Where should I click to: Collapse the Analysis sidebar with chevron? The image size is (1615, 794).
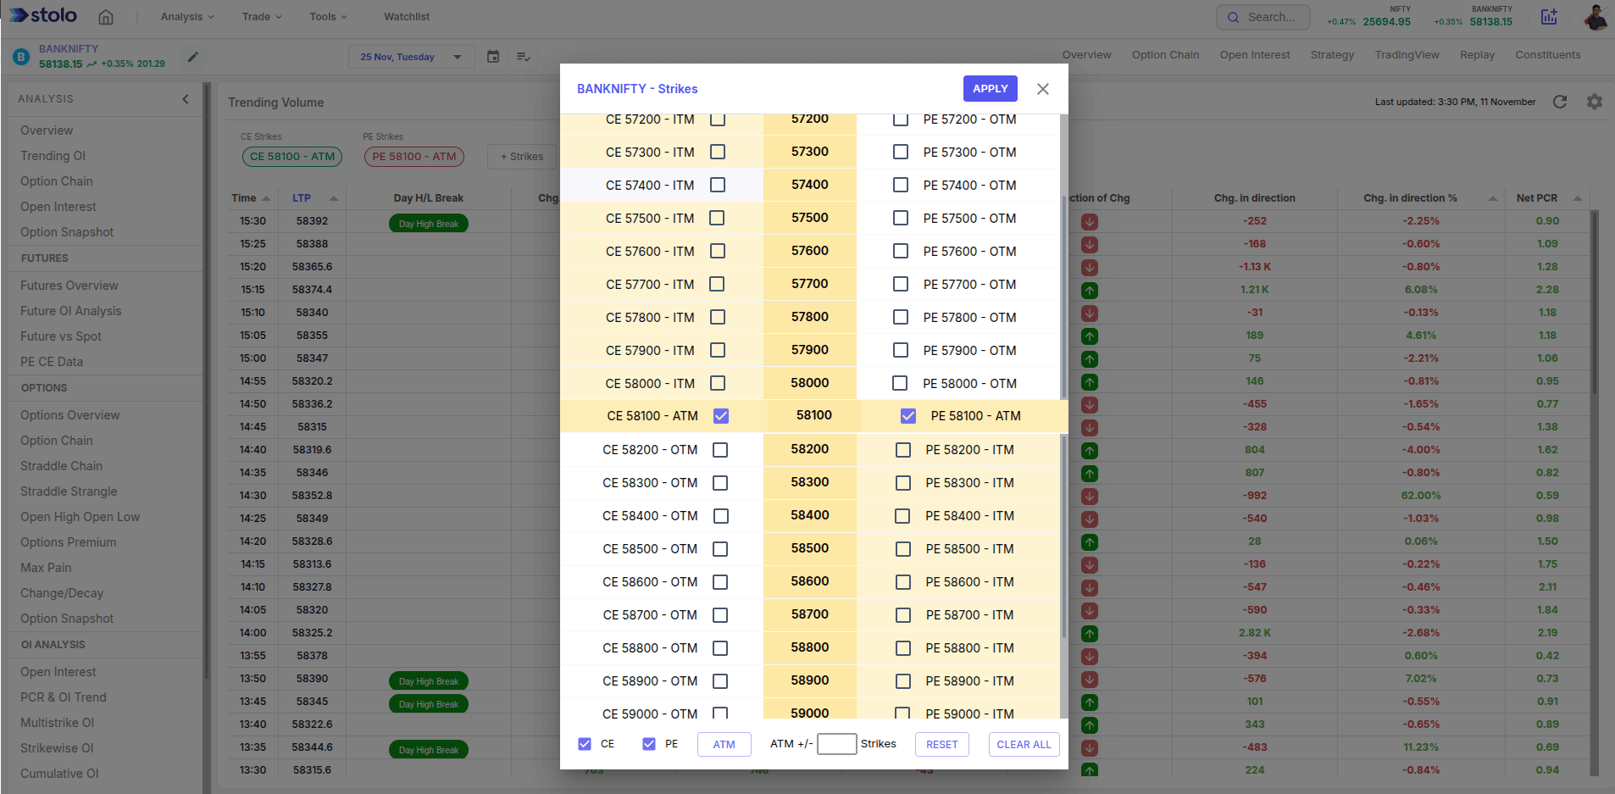186,99
